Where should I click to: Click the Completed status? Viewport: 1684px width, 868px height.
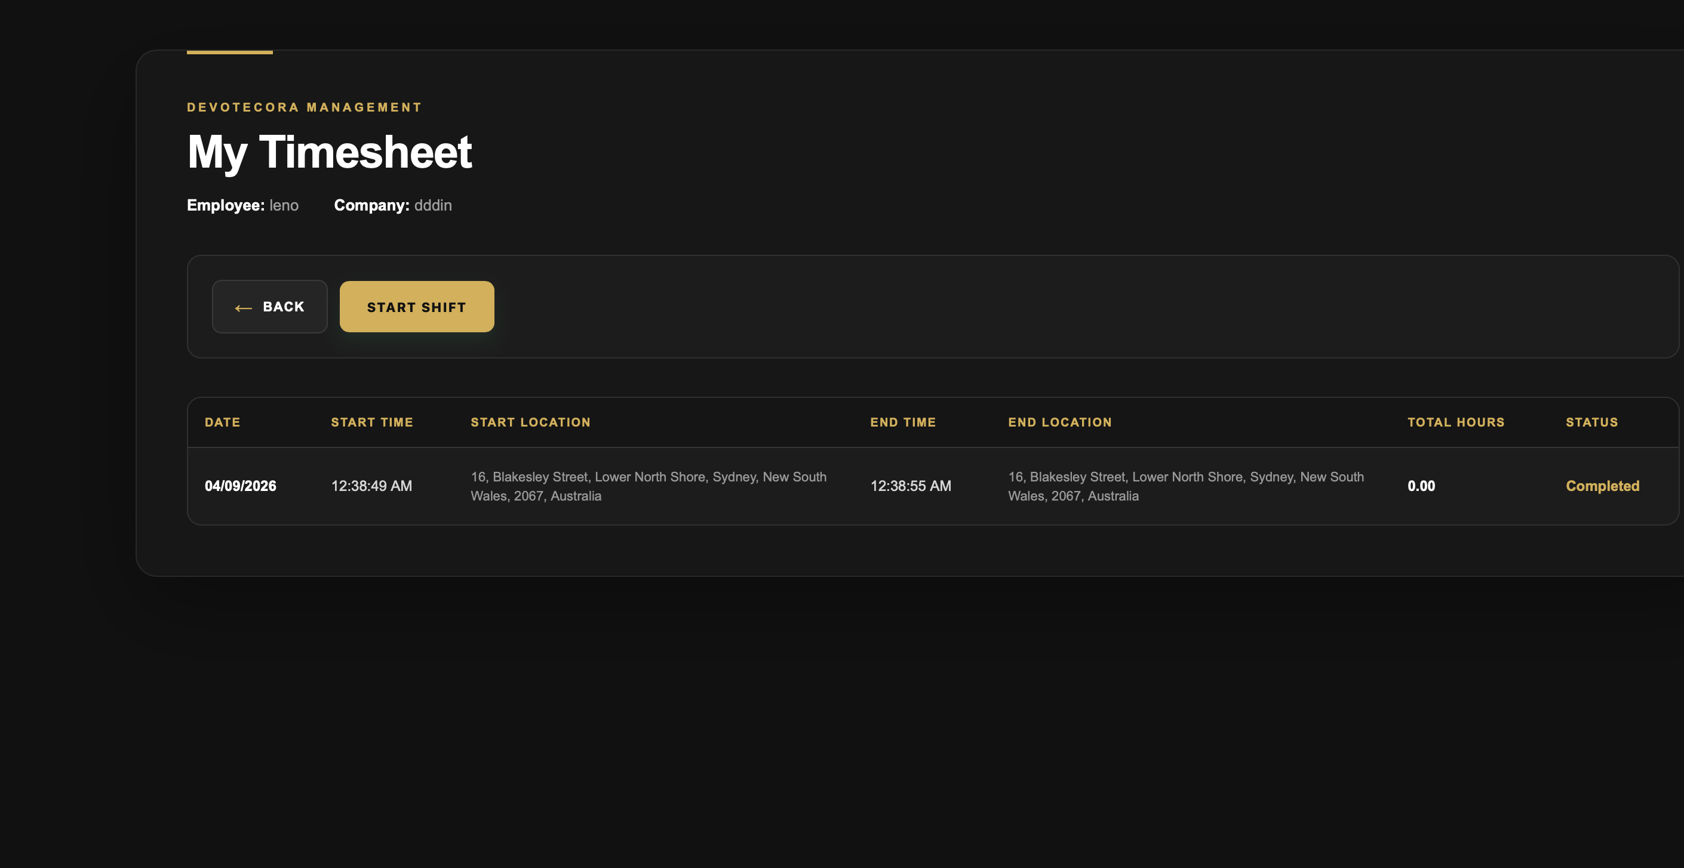click(1602, 486)
